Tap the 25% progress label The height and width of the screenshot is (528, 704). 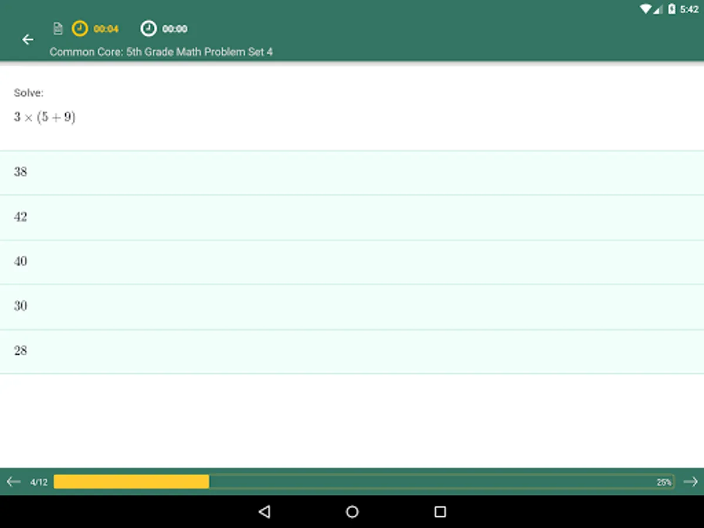[664, 482]
